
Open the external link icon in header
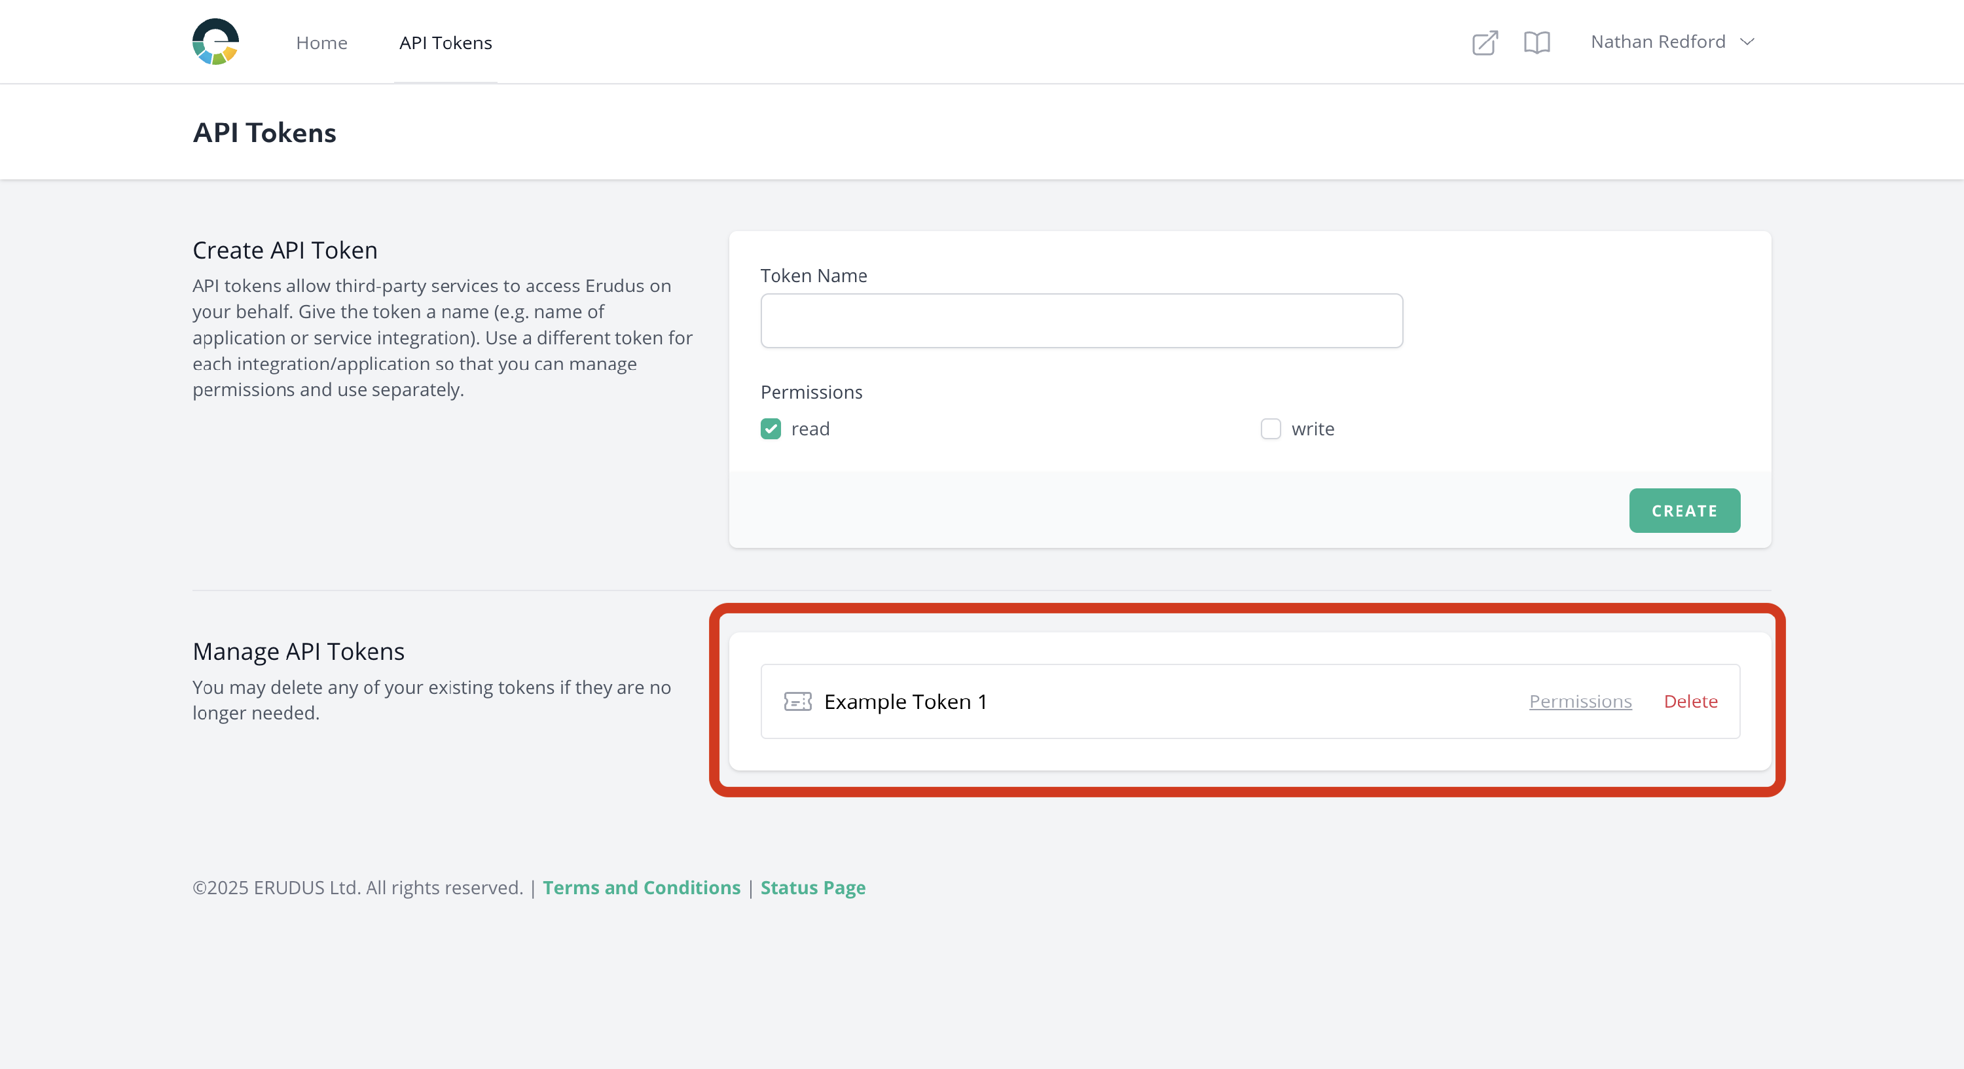click(1484, 43)
